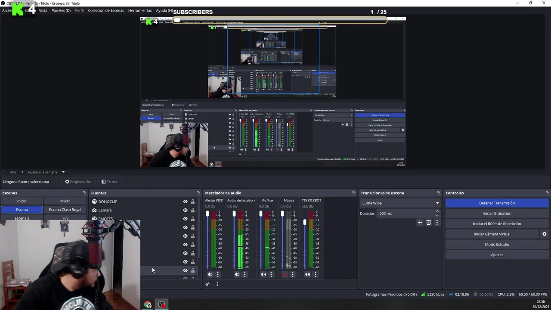Open the Ayuda (H) menu
The height and width of the screenshot is (310, 551).
click(x=164, y=10)
